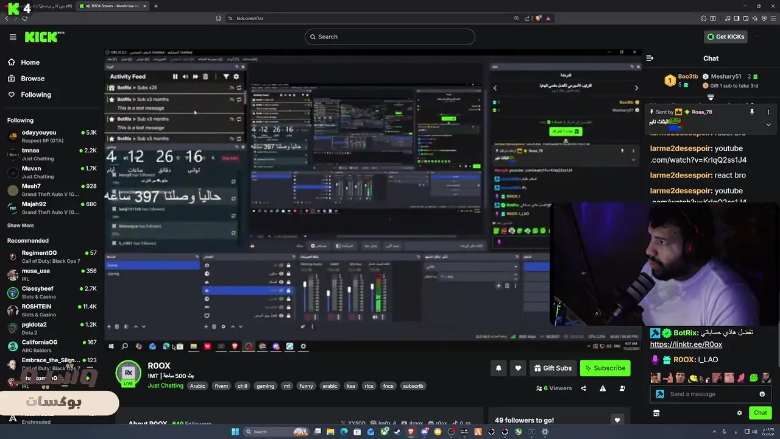Select the Arabic tag

pyautogui.click(x=197, y=386)
